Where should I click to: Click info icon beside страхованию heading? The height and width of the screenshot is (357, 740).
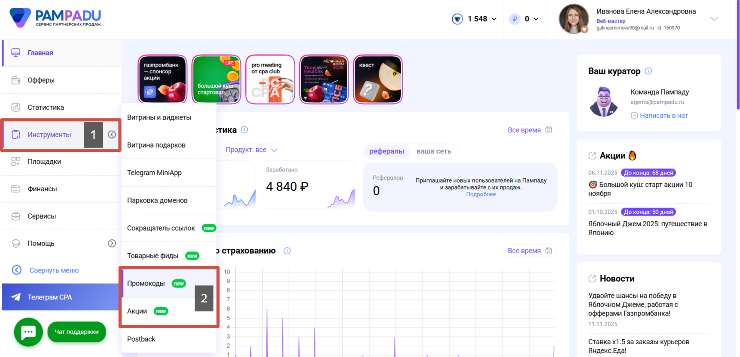tap(287, 251)
